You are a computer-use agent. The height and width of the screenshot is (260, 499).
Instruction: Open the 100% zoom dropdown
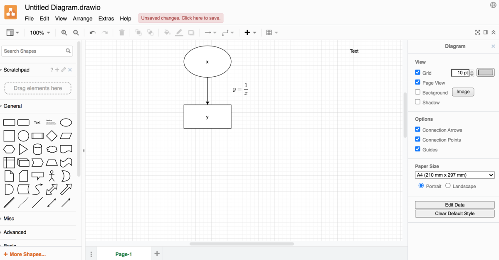point(40,32)
